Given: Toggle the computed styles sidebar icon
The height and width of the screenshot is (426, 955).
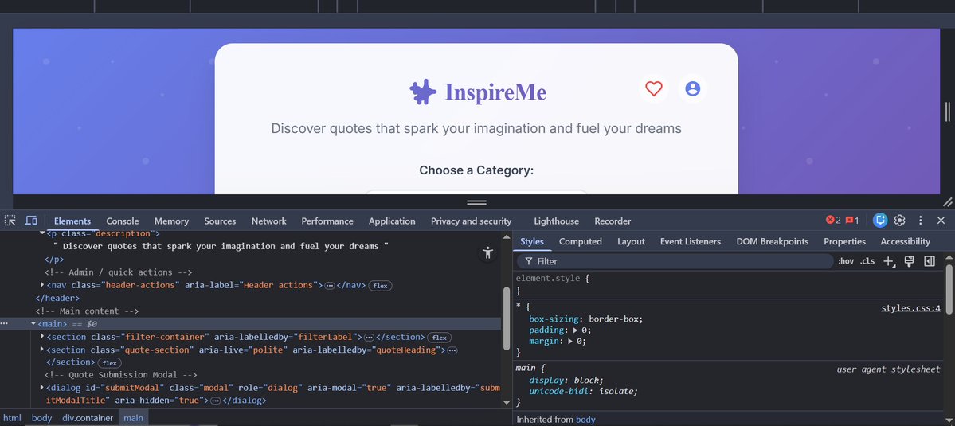Looking at the screenshot, I should click(930, 261).
